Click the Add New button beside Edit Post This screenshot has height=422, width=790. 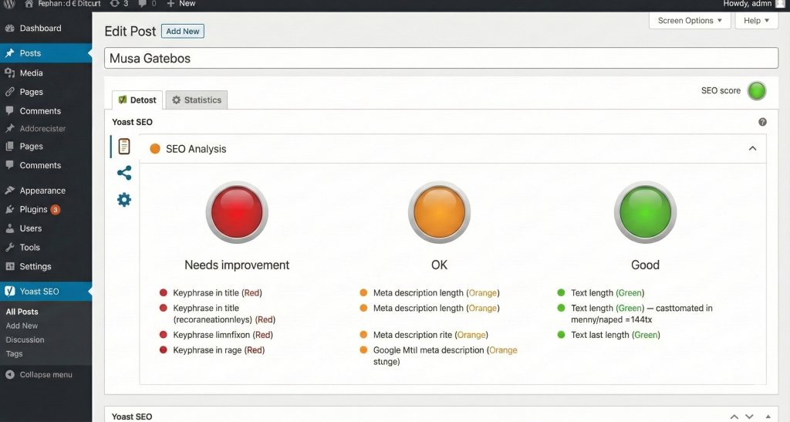(x=182, y=31)
